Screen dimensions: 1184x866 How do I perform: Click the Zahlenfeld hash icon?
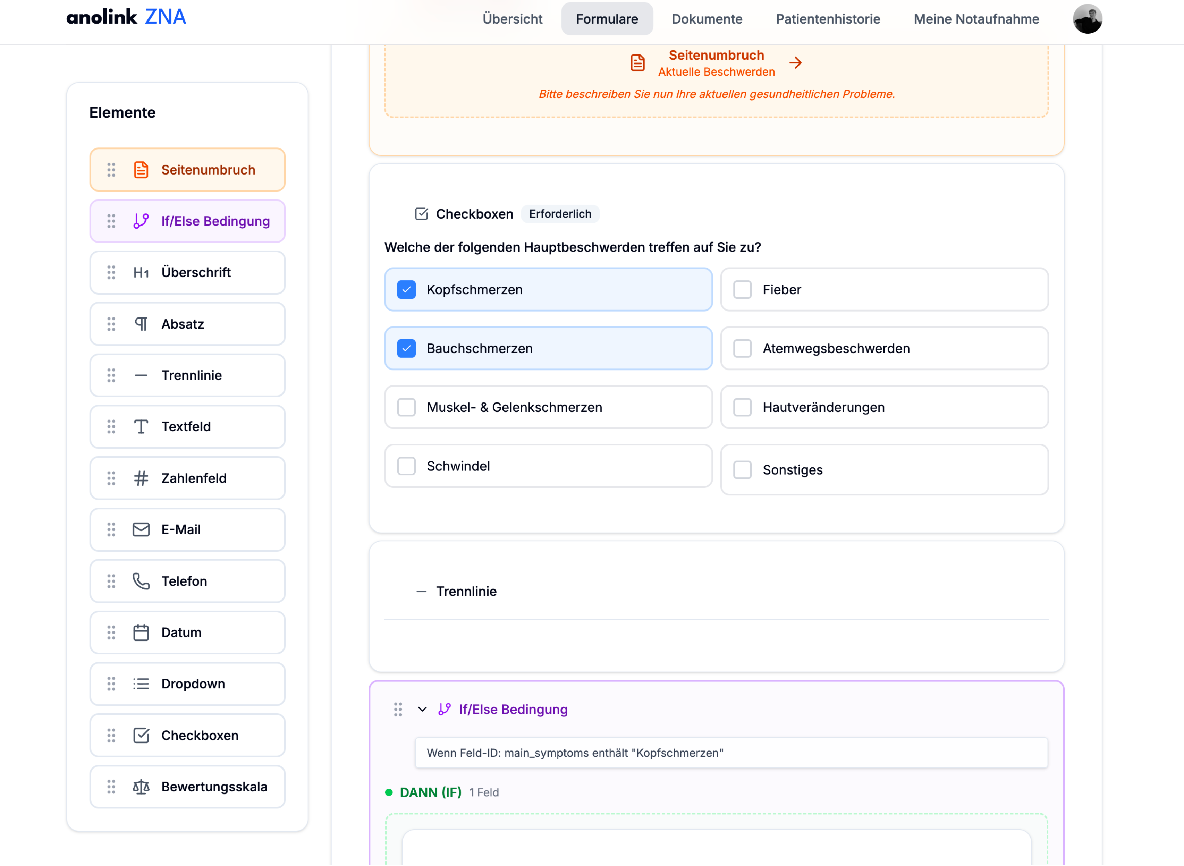point(141,478)
